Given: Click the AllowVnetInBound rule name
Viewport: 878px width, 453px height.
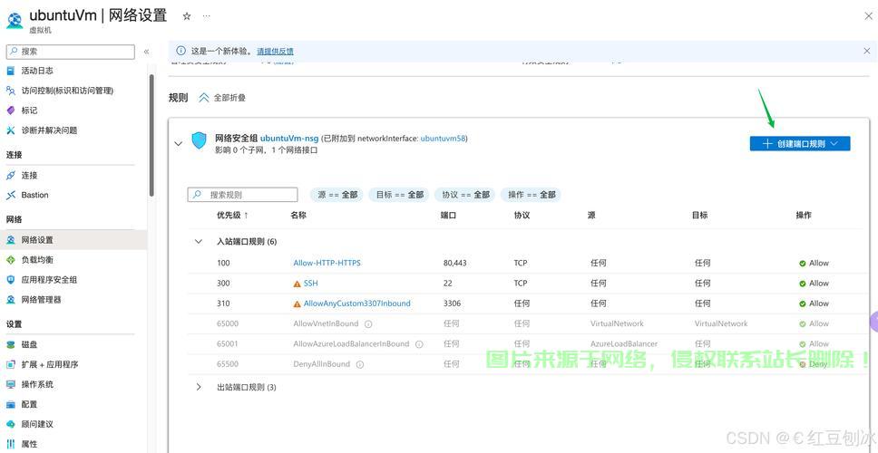Looking at the screenshot, I should point(326,323).
